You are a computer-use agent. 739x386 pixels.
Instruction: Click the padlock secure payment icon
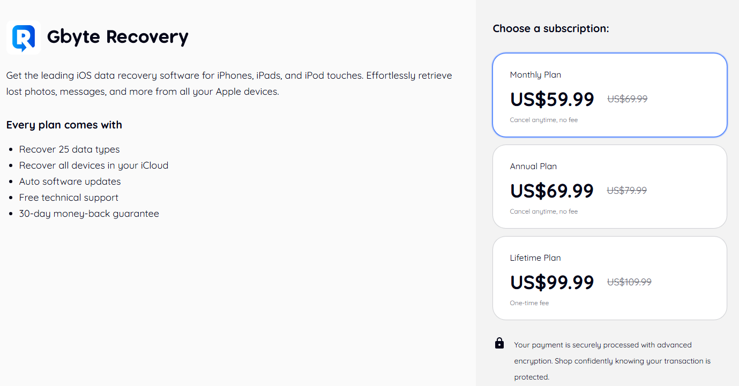499,343
